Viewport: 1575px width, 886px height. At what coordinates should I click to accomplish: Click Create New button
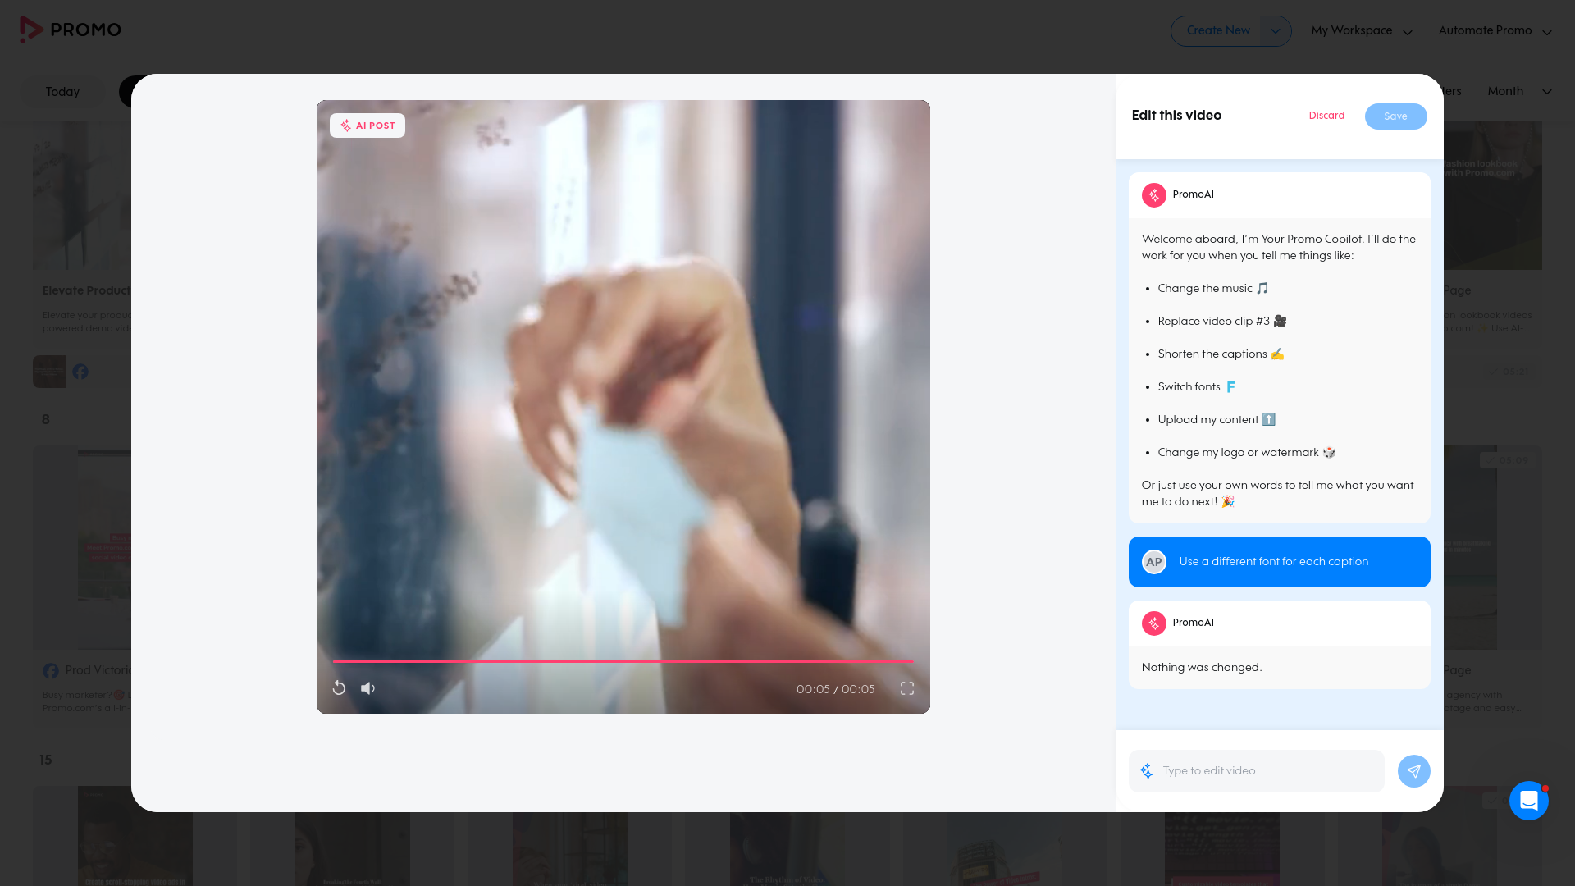(x=1218, y=31)
